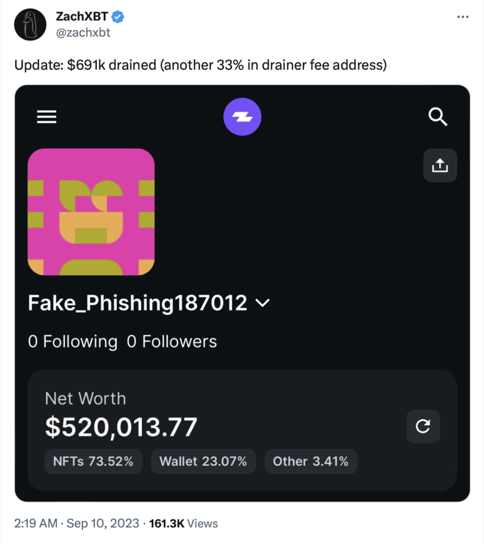The image size is (484, 544).
Task: Open the 0 Following list
Action: coord(72,341)
